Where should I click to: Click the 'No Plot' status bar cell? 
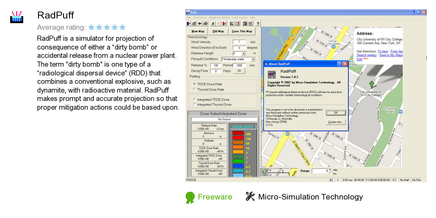417,180
